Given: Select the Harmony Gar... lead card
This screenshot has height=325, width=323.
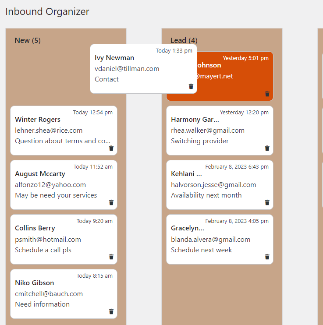Looking at the screenshot, I should pyautogui.click(x=195, y=120).
